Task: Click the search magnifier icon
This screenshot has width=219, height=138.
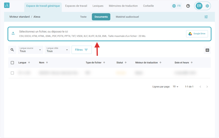Action: point(12,50)
